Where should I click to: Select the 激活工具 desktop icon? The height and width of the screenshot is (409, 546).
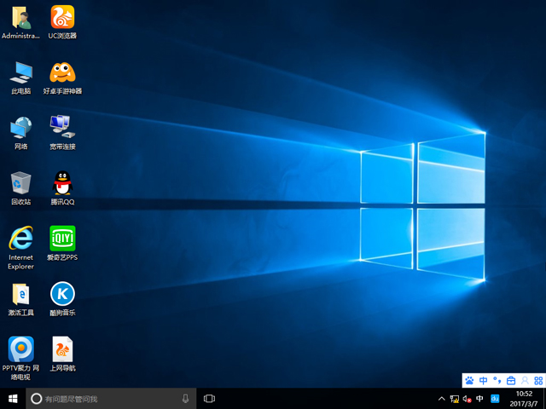point(20,293)
